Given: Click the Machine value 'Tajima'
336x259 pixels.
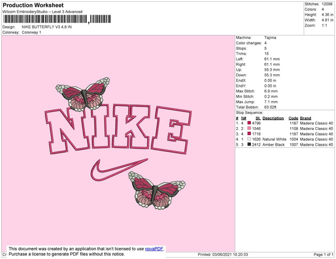Looking at the screenshot, I should point(270,37).
